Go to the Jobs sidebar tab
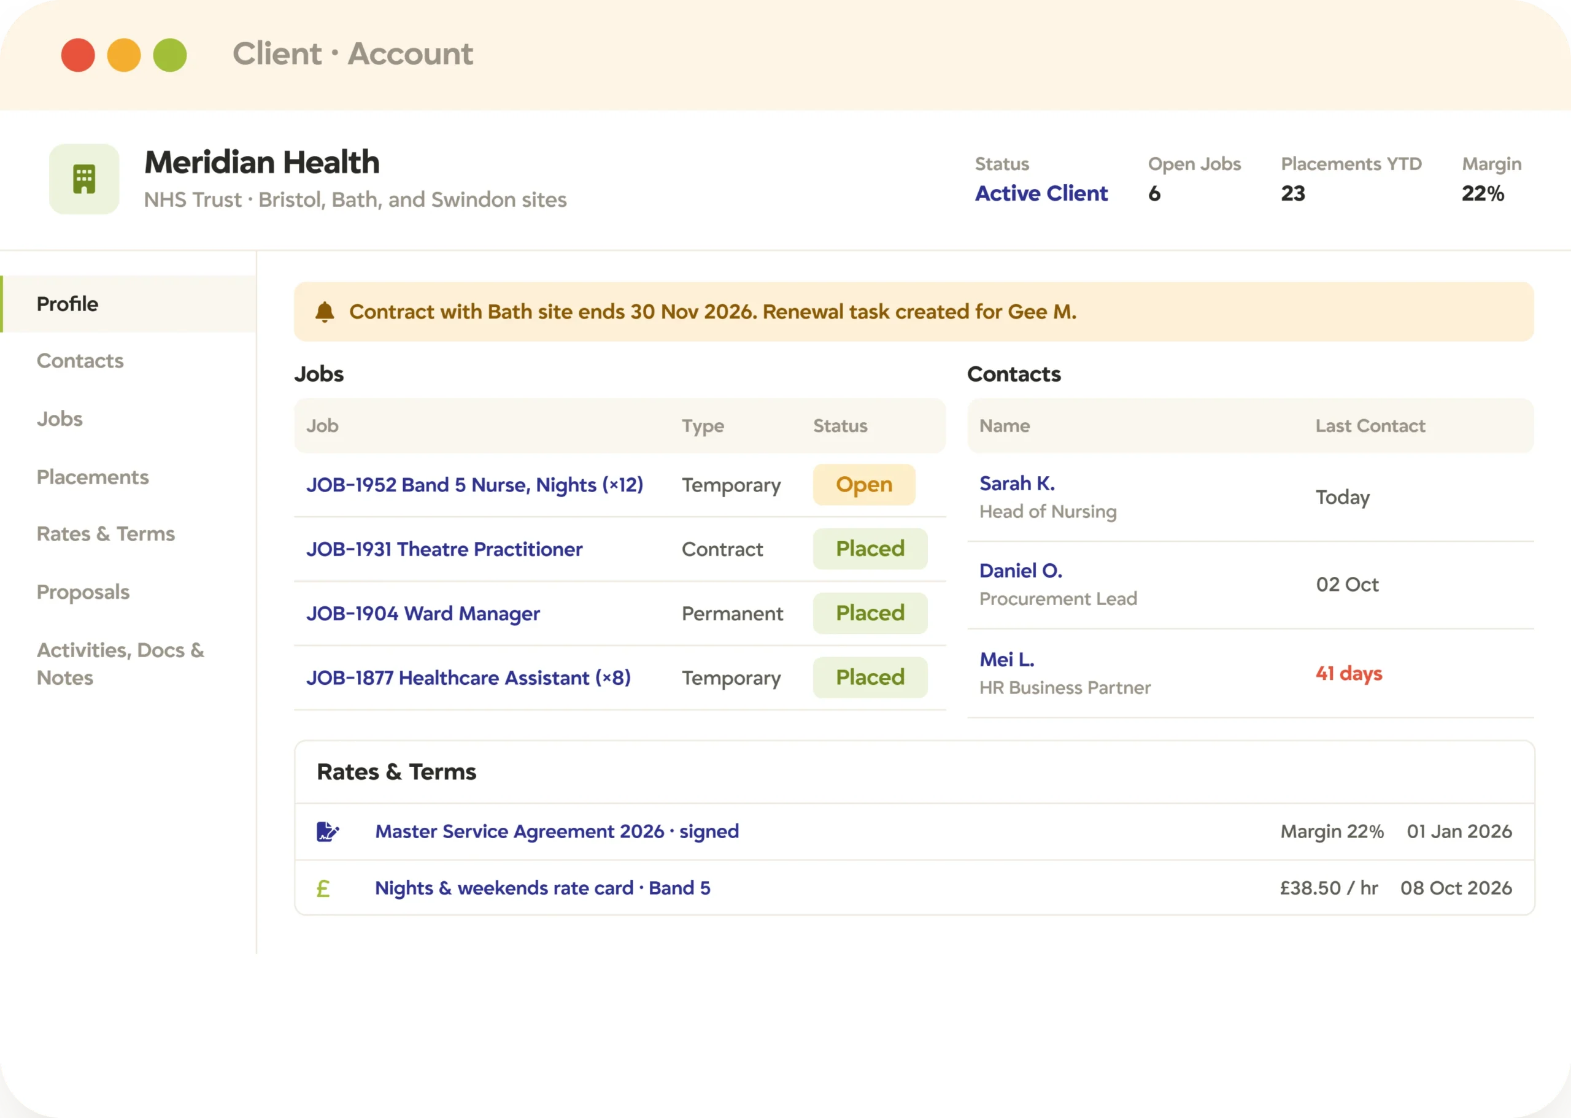1571x1118 pixels. tap(59, 419)
